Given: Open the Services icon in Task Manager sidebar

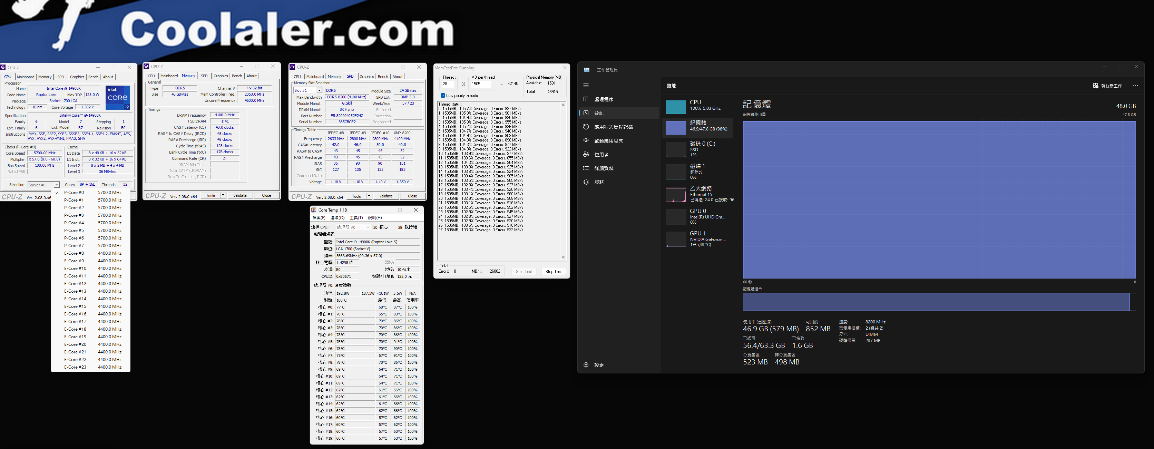Looking at the screenshot, I should [586, 182].
